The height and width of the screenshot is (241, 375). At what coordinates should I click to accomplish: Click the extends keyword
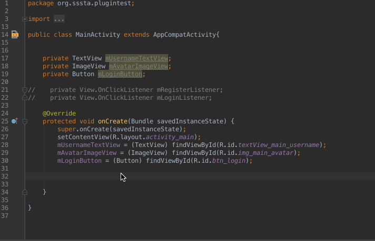(136, 35)
